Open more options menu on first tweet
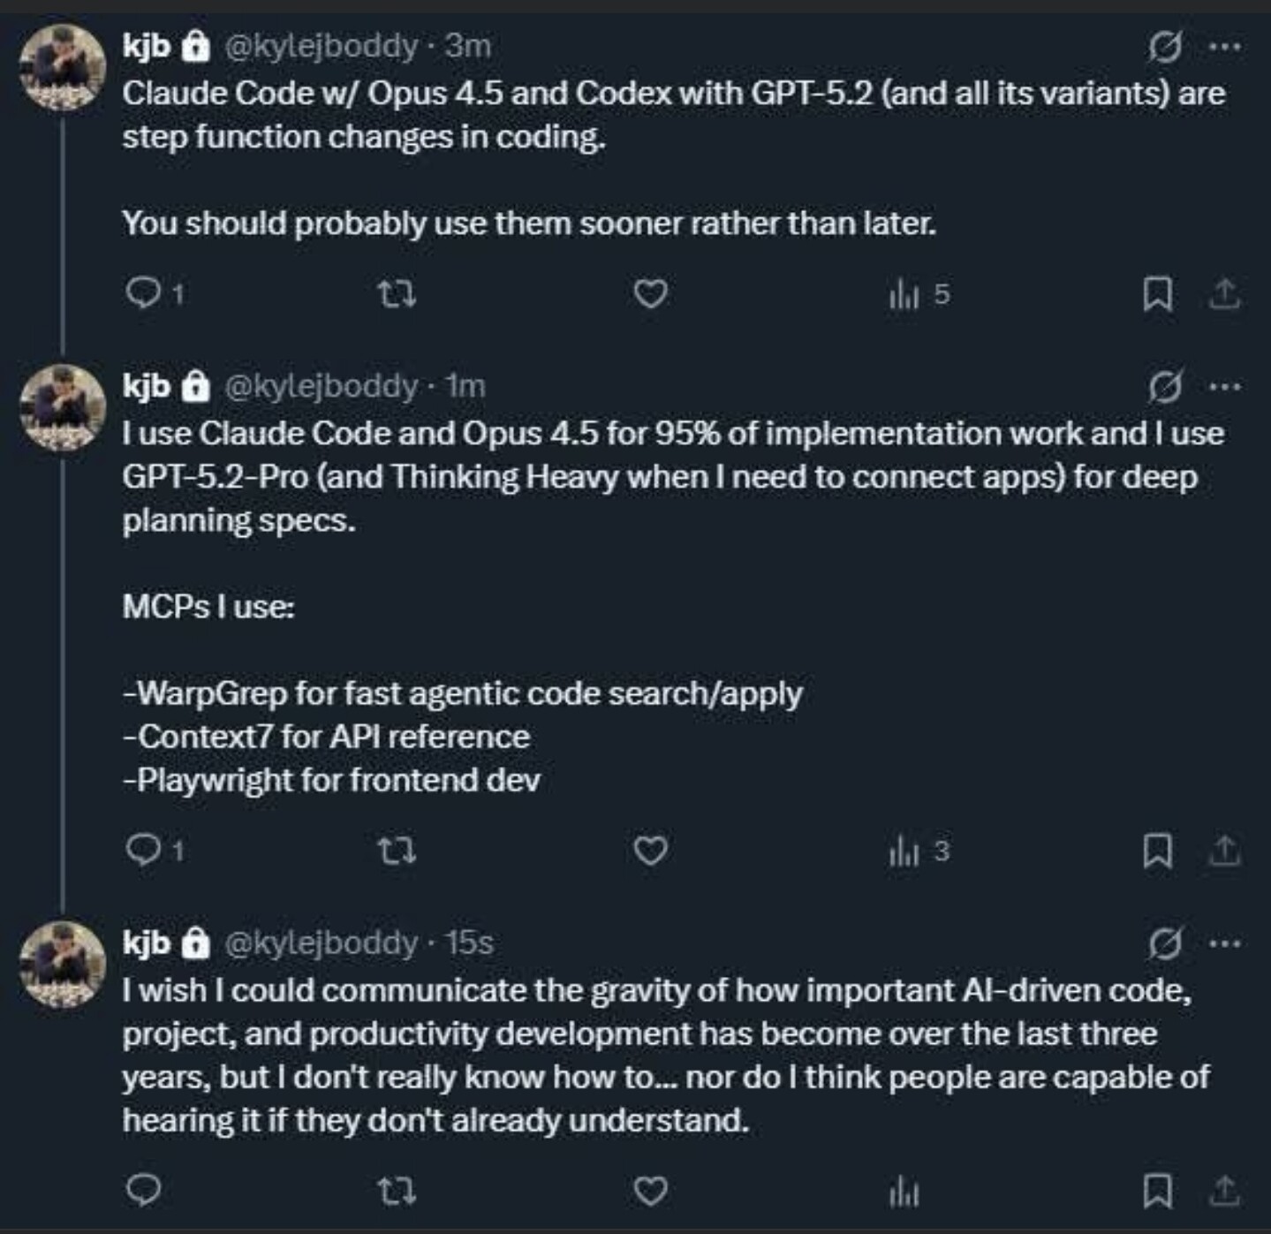The width and height of the screenshot is (1271, 1234). pos(1224,46)
